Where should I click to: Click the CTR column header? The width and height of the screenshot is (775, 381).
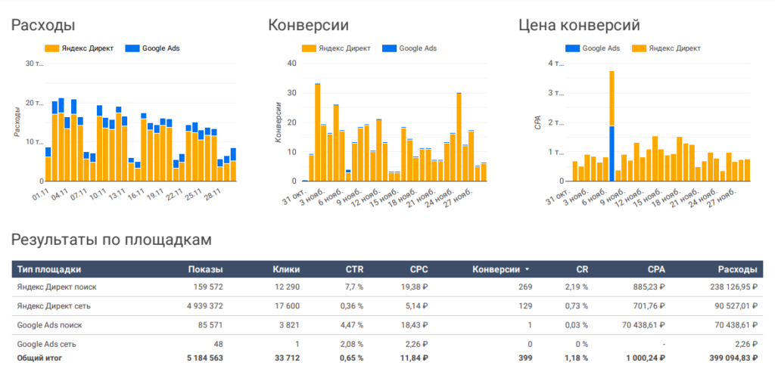[354, 269]
